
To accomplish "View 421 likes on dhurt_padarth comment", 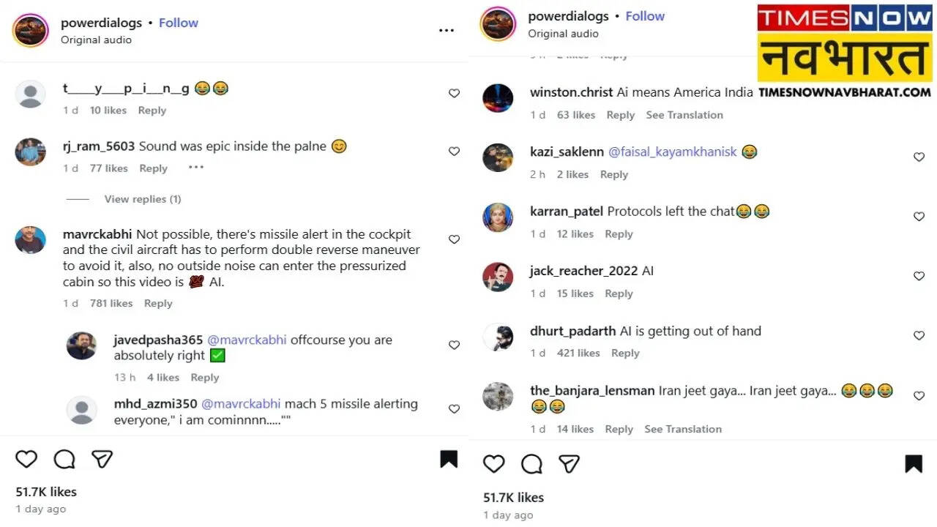I will click(578, 353).
